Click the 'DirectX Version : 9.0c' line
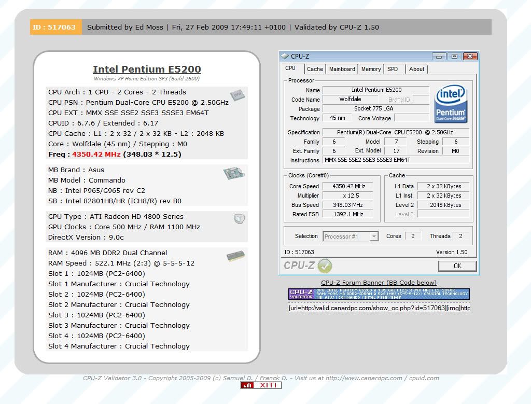531x404 pixels. [86, 238]
